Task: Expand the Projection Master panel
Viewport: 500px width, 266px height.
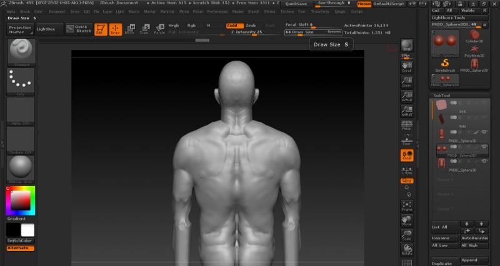Action: [20, 29]
